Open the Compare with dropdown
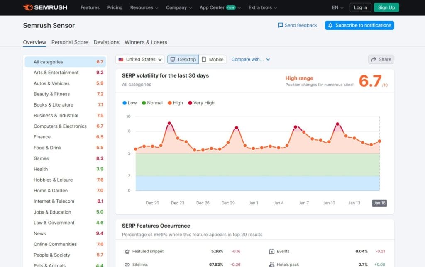Screen dimensions: 425x267 [250, 59]
